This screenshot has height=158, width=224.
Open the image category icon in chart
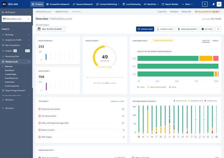click(161, 137)
